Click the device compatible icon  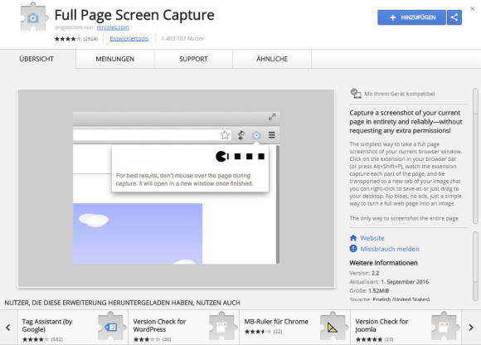click(356, 93)
